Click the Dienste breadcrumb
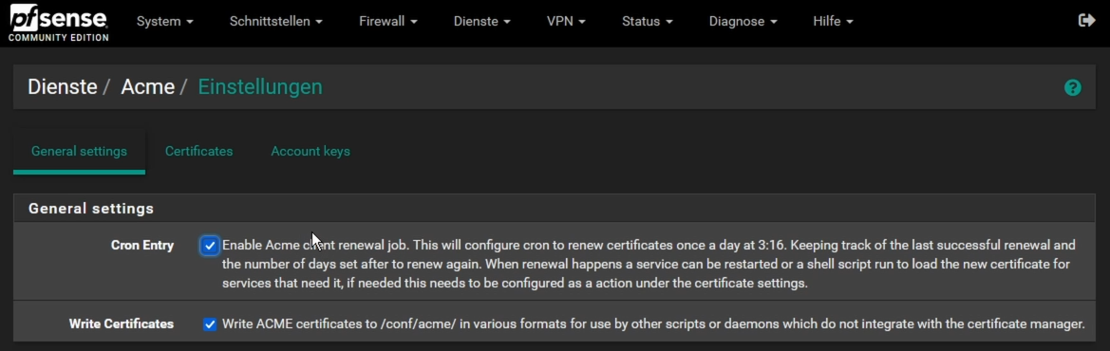This screenshot has width=1110, height=351. tap(63, 87)
